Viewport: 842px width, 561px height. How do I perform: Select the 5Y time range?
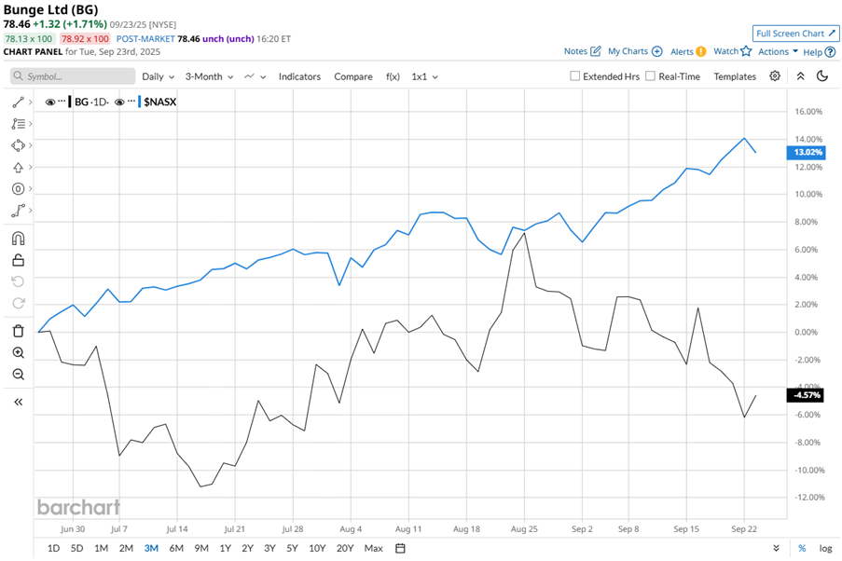coord(292,548)
